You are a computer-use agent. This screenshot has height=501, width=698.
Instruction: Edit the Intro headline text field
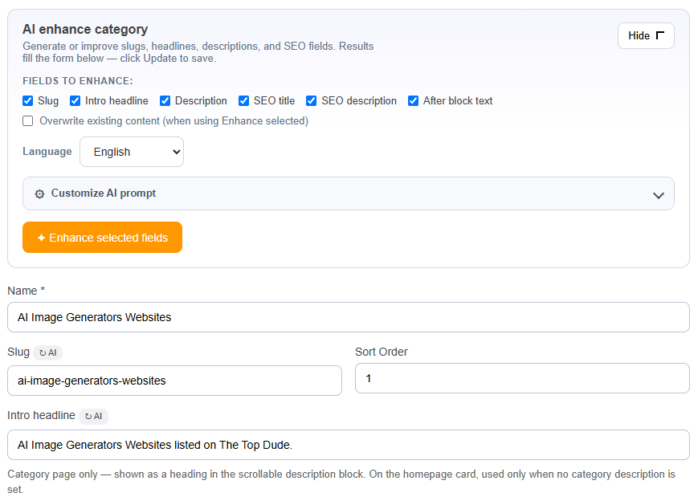[349, 445]
